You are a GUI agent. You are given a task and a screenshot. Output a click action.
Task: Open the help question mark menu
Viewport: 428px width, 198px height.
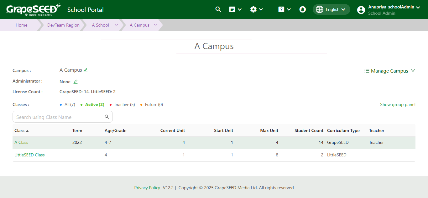(x=281, y=9)
